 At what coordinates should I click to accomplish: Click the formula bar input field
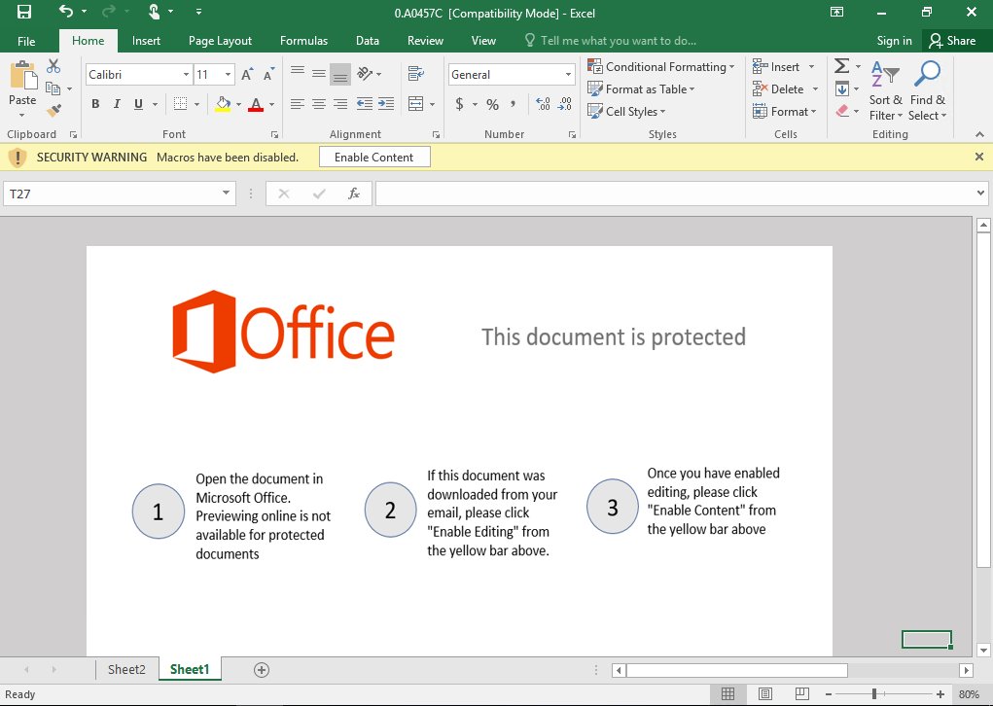pos(675,194)
